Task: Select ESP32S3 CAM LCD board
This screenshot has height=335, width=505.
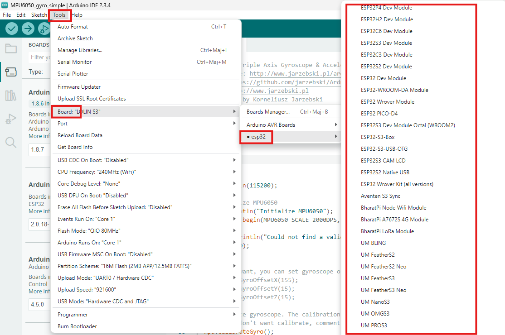Action: (383, 160)
